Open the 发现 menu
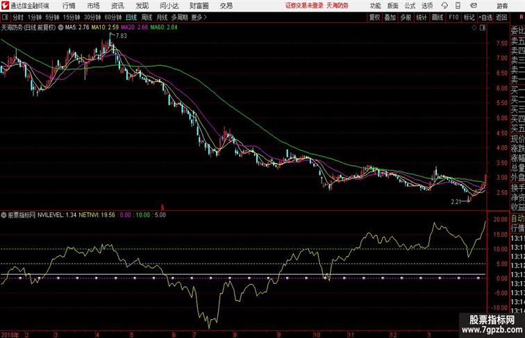Viewport: 525px width, 338px height. coord(142,6)
